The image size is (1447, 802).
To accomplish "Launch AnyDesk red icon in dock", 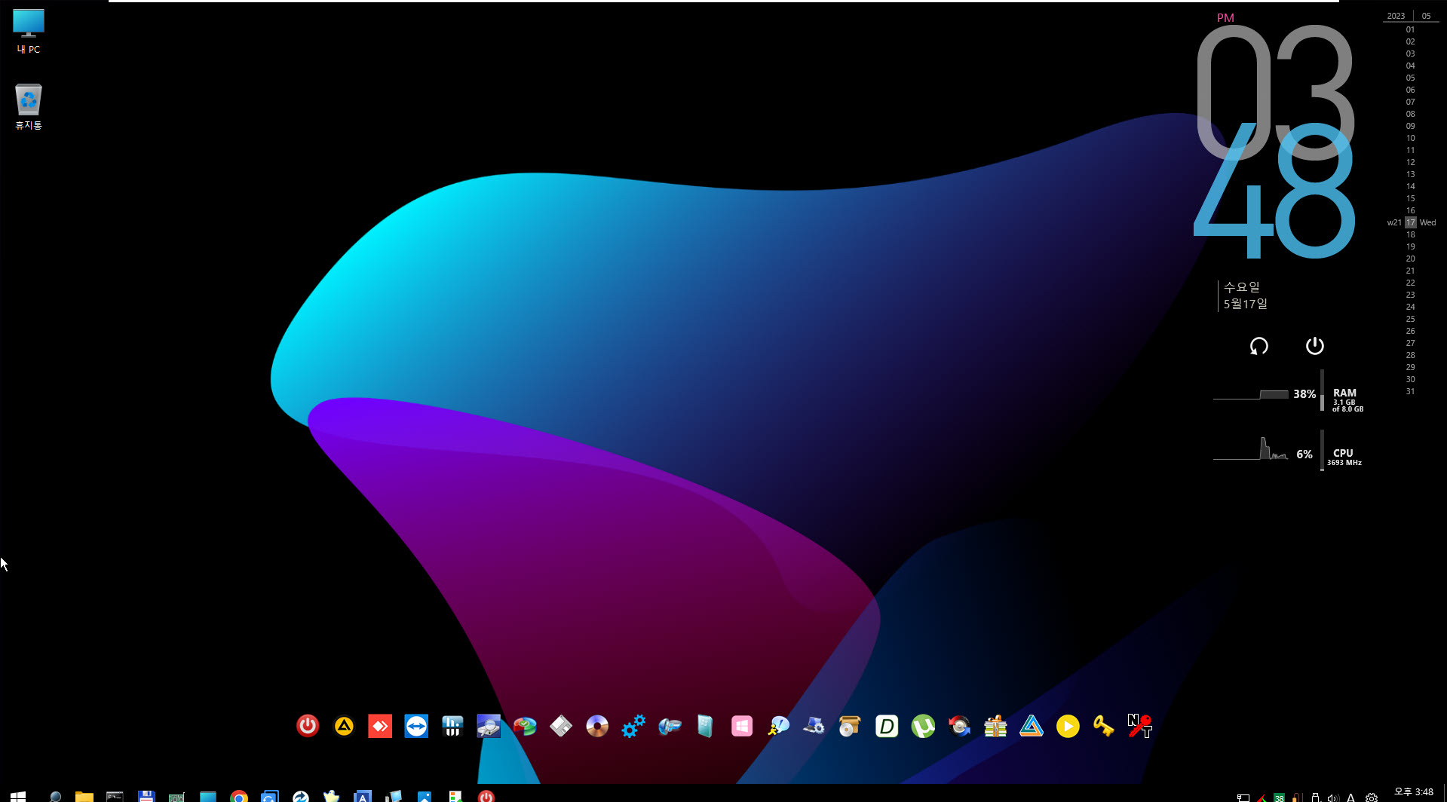I will [x=380, y=726].
